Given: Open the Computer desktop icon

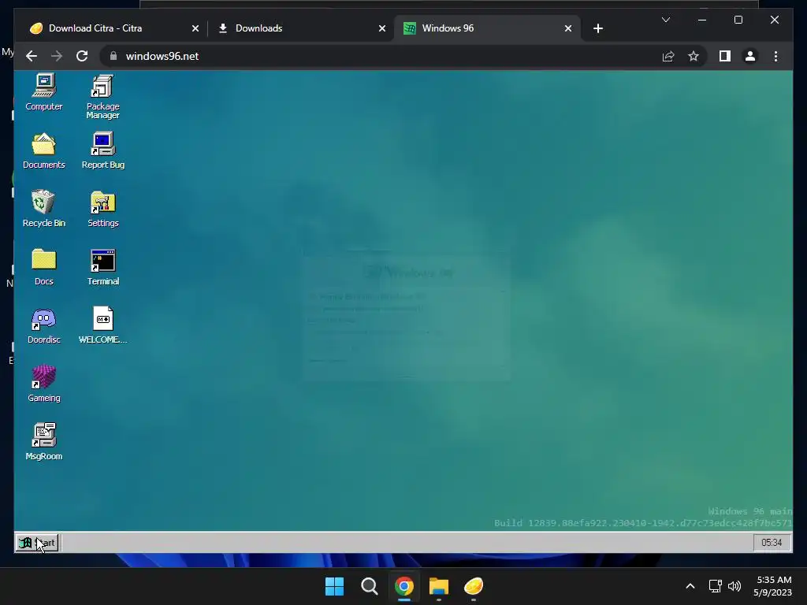Looking at the screenshot, I should coord(44,91).
